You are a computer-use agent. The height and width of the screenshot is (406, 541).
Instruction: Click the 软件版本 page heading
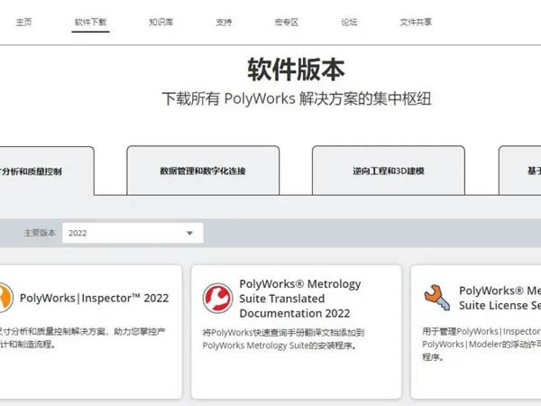(x=296, y=69)
